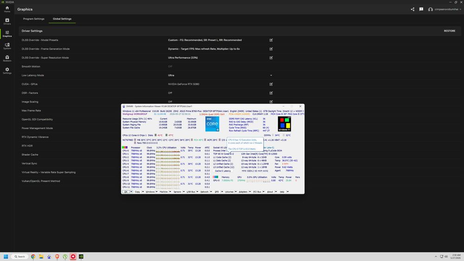Open dropdown arrow next to Machine in SIV
Screen dimensions: 464x261
[x=170, y=192]
